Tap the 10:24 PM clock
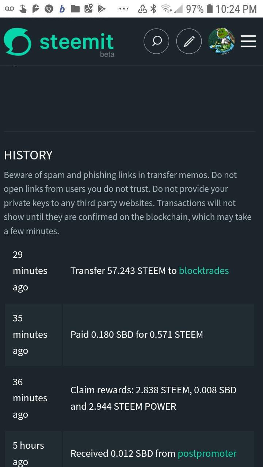Screen dimensions: 263x467 pos(236,9)
